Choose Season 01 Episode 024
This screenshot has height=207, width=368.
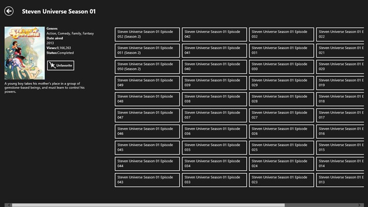click(x=282, y=164)
